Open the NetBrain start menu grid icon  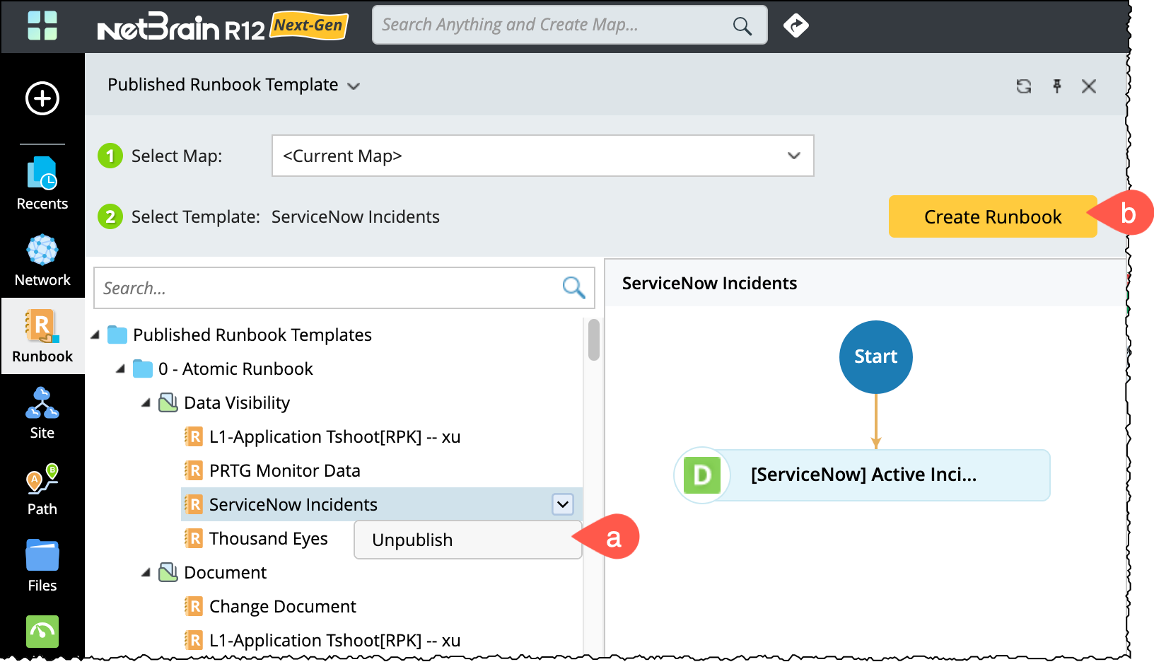coord(42,26)
